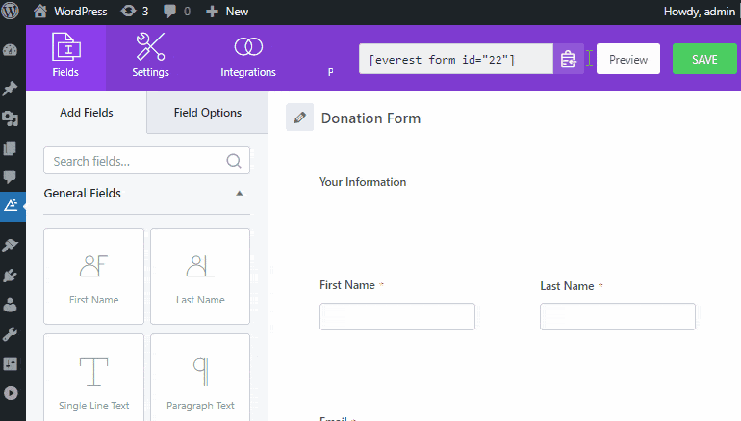
Task: Select the everest_form shortcode field
Action: coord(456,59)
